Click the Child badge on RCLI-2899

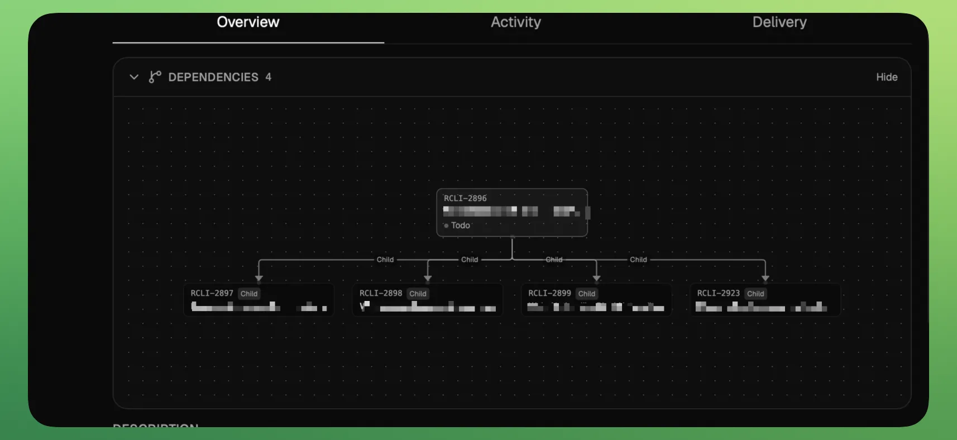pyautogui.click(x=587, y=294)
